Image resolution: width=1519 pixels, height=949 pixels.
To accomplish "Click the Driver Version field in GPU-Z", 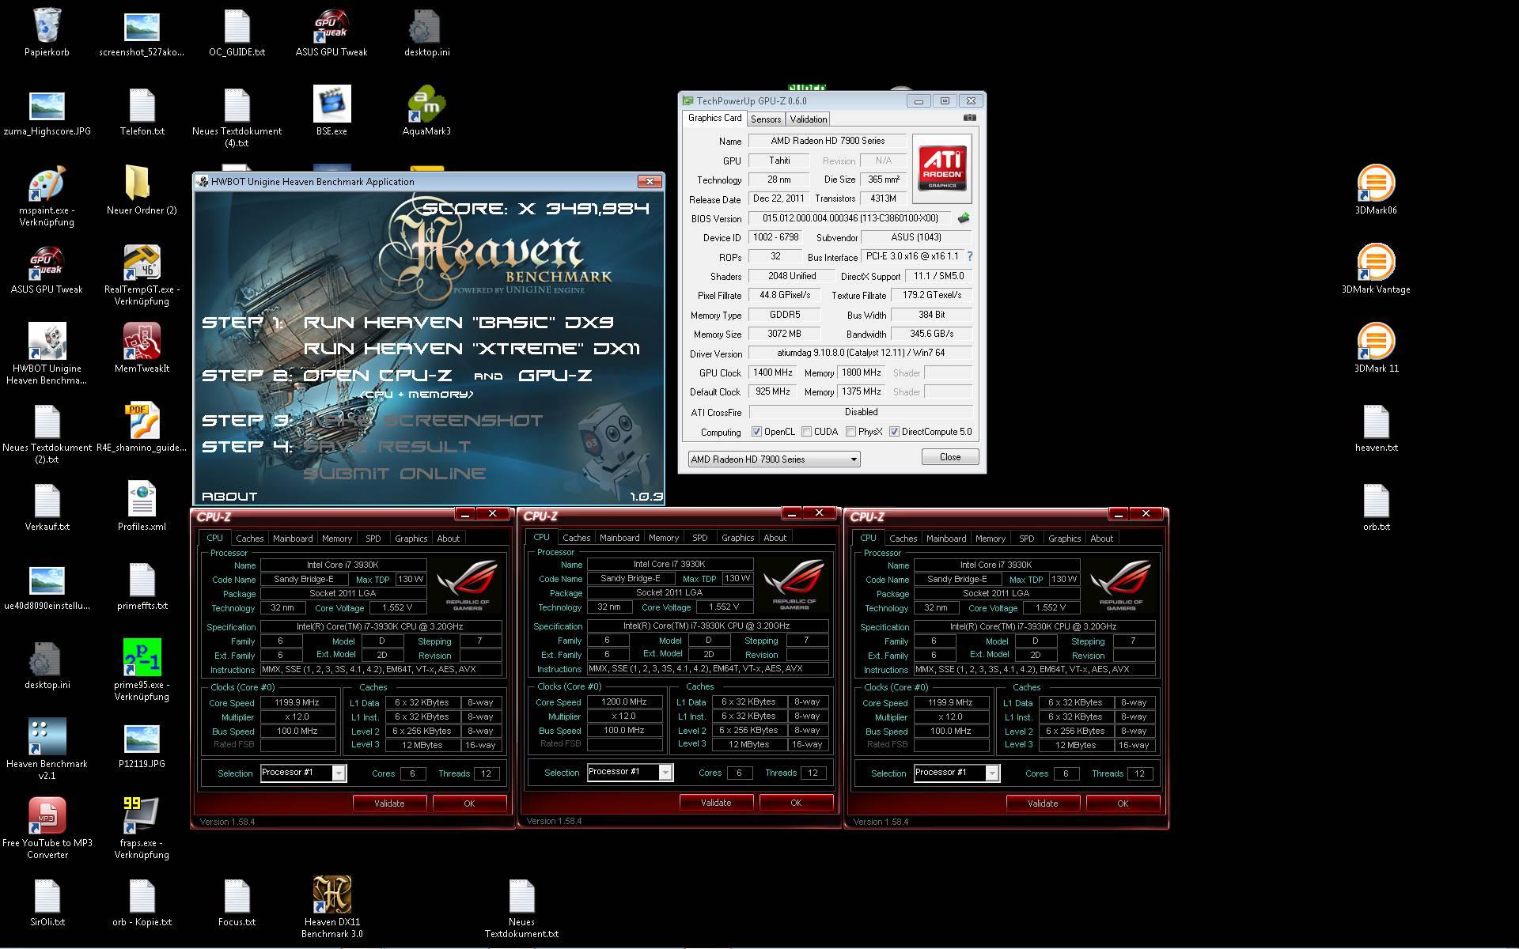I will [x=861, y=353].
